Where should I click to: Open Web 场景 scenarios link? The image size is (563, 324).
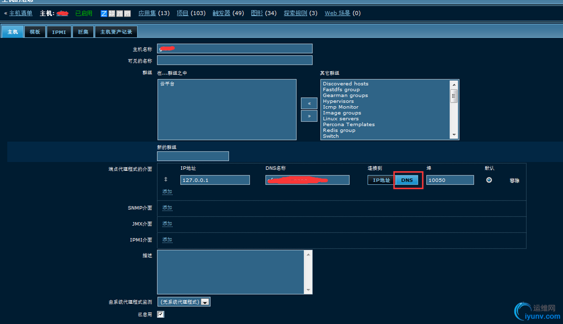click(x=338, y=13)
